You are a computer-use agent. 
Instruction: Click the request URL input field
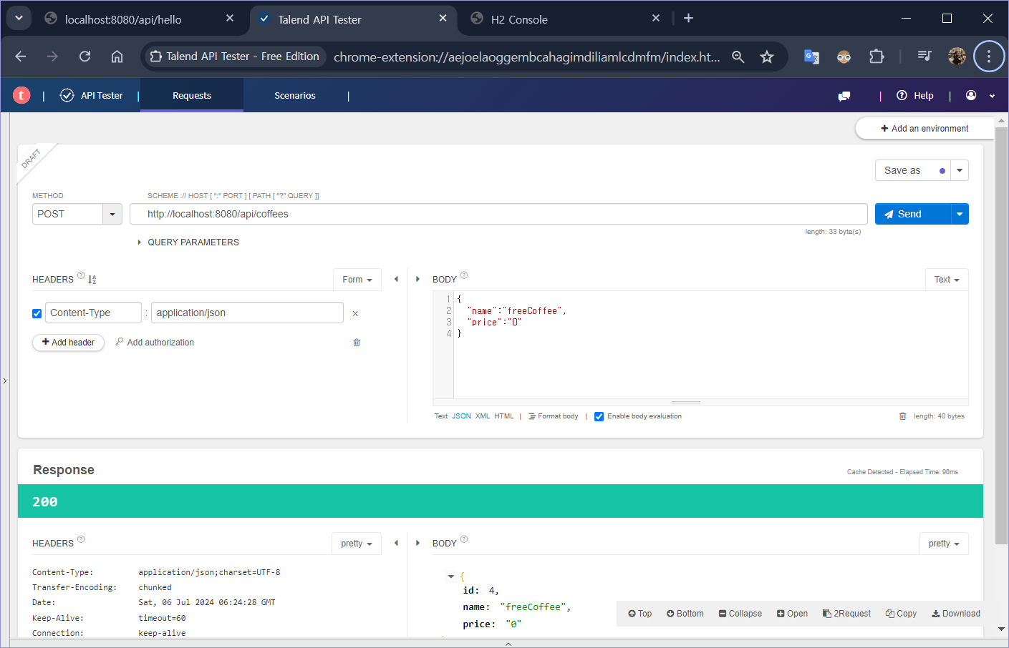tap(498, 214)
